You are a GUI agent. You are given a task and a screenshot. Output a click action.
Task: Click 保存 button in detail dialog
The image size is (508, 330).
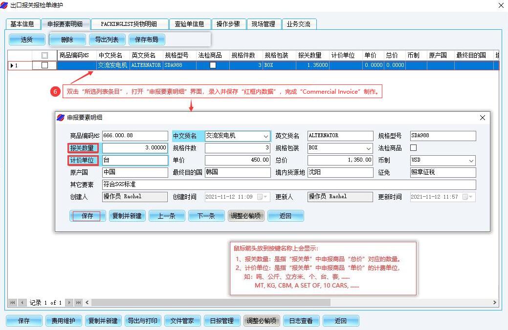tap(87, 216)
